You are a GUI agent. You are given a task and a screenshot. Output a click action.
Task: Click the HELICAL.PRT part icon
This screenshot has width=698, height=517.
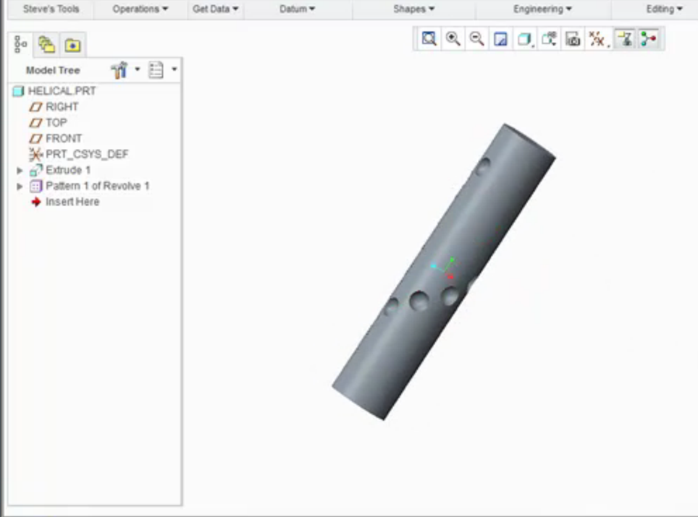pos(18,91)
